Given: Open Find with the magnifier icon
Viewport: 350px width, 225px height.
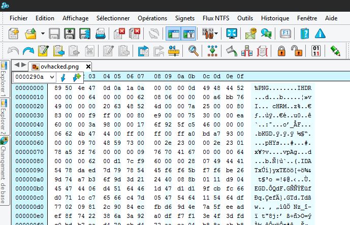Looking at the screenshot, I should click(194, 51).
